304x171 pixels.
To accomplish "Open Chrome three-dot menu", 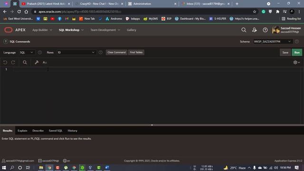I will pos(299,11).
